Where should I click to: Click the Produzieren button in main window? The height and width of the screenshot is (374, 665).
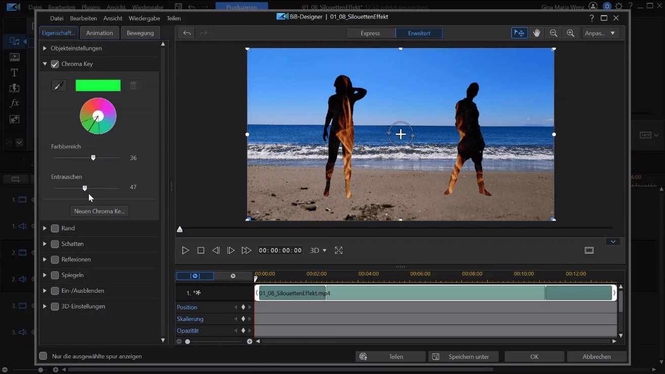point(241,7)
